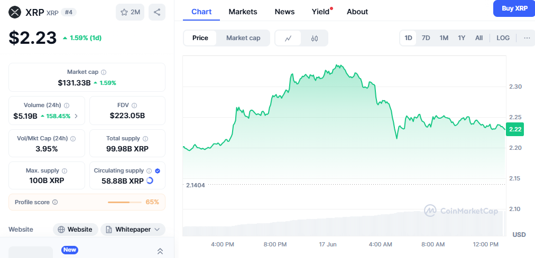The height and width of the screenshot is (258, 535).
Task: Switch to line chart view icon
Action: pos(288,38)
